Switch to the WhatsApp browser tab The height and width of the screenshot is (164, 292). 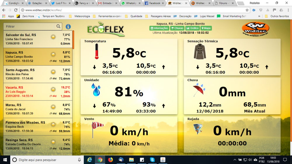(x=131, y=3)
